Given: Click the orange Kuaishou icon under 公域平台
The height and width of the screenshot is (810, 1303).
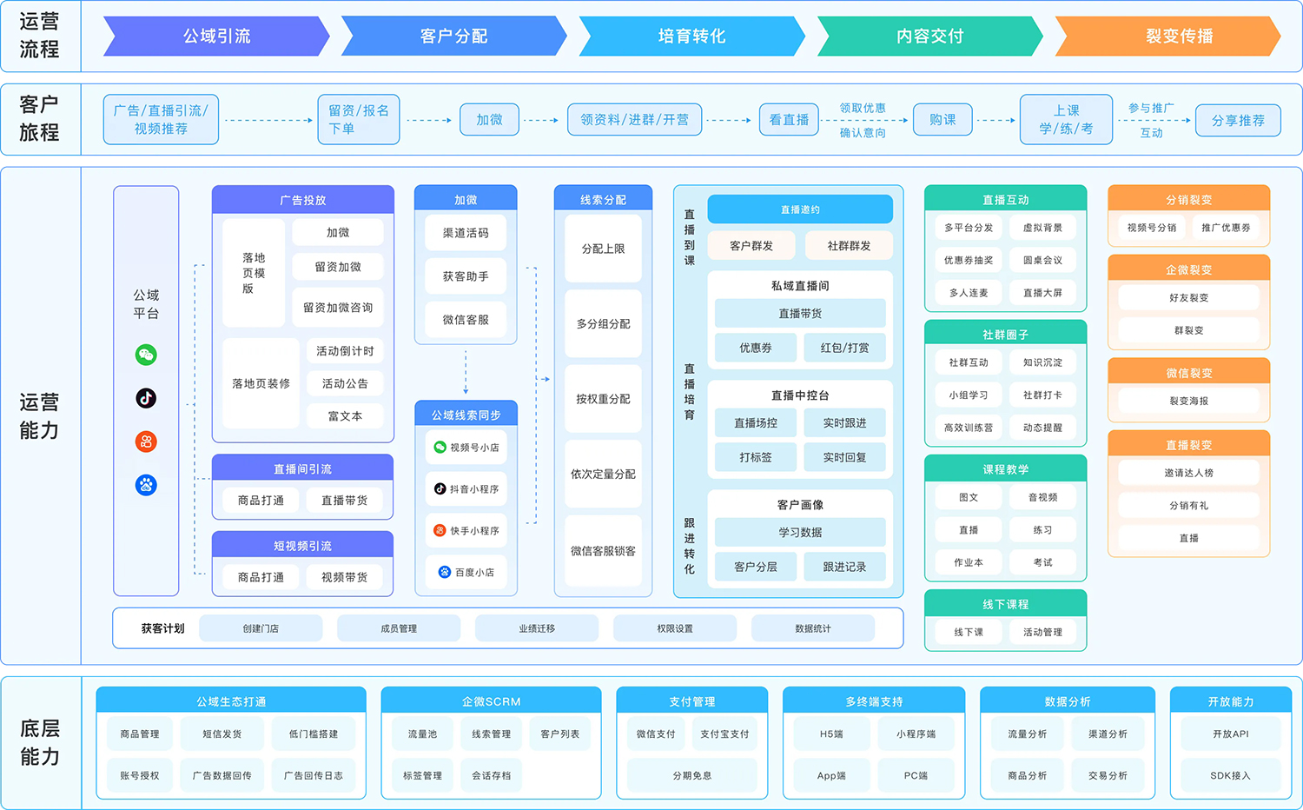Looking at the screenshot, I should (146, 442).
